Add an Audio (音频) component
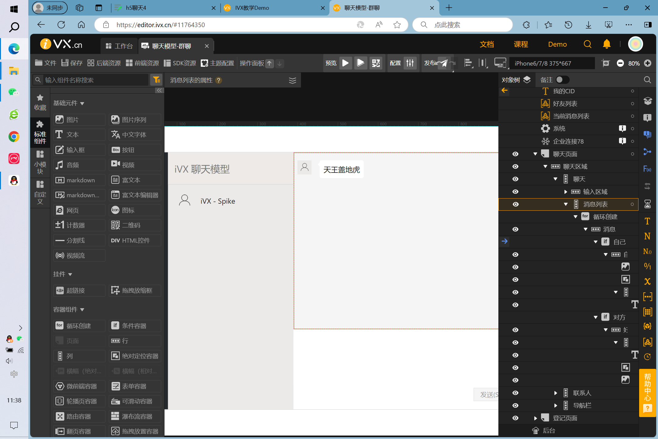 coord(79,165)
